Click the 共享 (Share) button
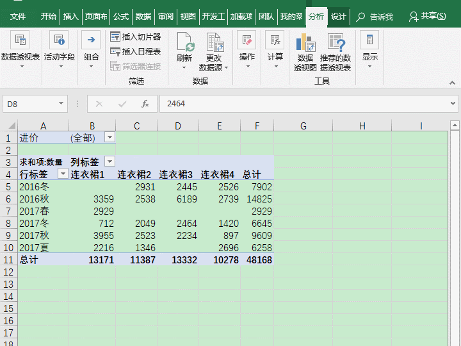The image size is (461, 346). (428, 17)
